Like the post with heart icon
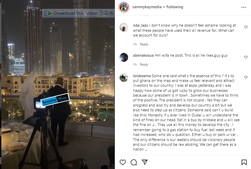Screen dimensions: 251x169 click(x=123, y=162)
